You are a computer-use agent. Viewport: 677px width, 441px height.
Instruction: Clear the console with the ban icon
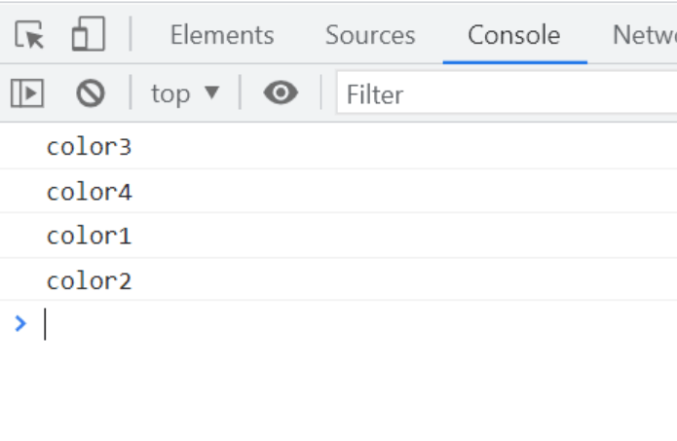(91, 93)
